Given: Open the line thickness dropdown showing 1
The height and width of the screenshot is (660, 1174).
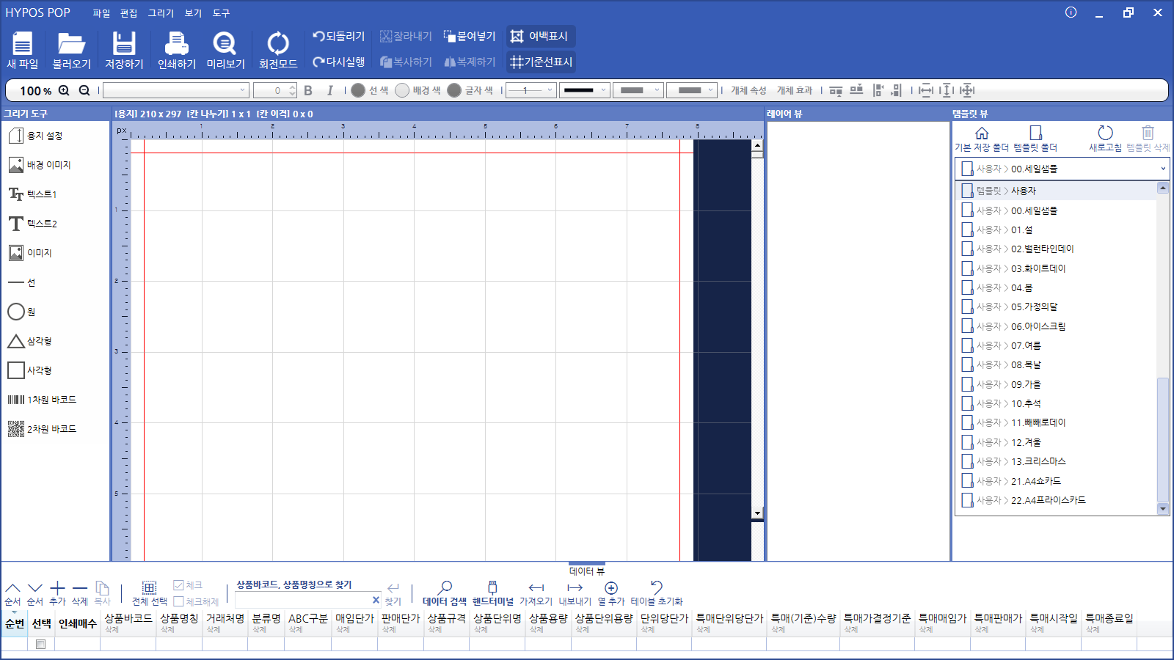Looking at the screenshot, I should click(530, 90).
